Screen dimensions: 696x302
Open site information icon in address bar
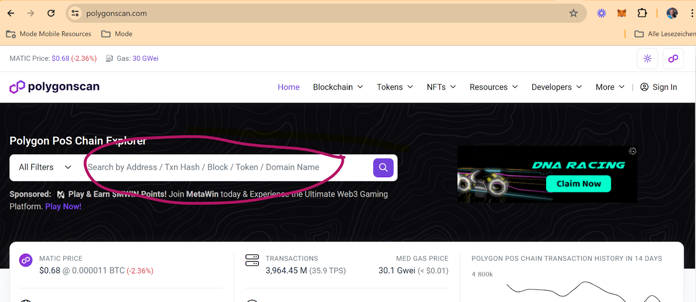75,13
